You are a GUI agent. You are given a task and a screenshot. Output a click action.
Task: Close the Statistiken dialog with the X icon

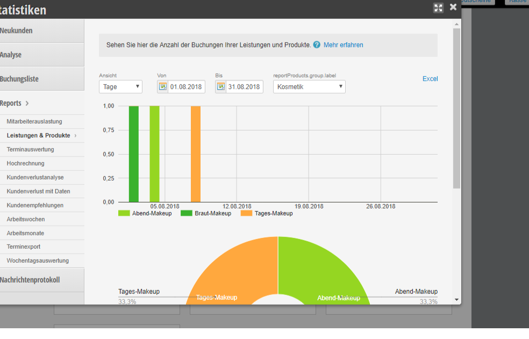453,7
